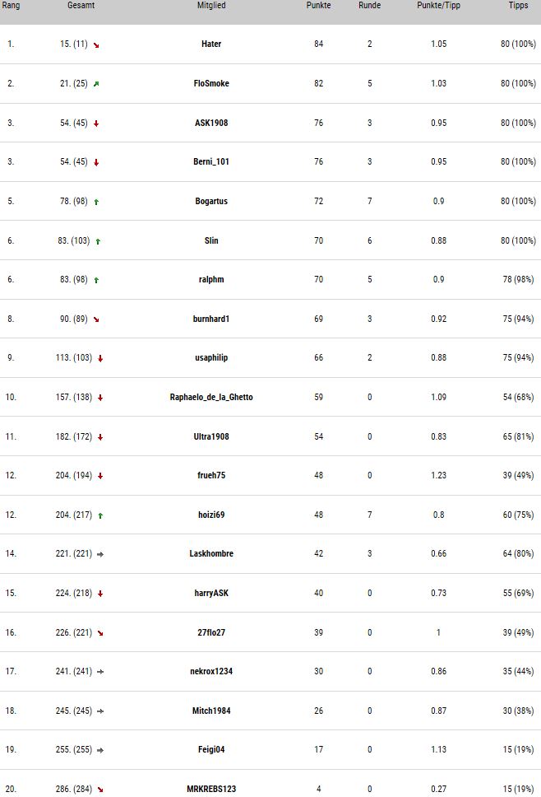Open member profile Hater
Screen dimensions: 541x797
211,44
